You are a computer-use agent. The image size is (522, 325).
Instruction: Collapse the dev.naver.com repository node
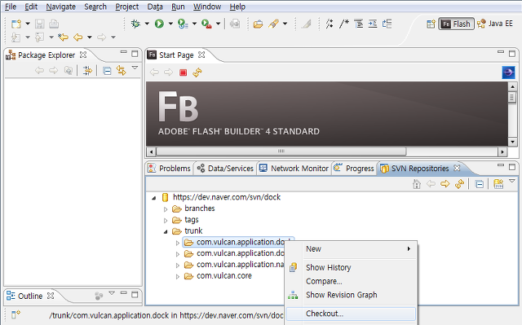(x=154, y=198)
